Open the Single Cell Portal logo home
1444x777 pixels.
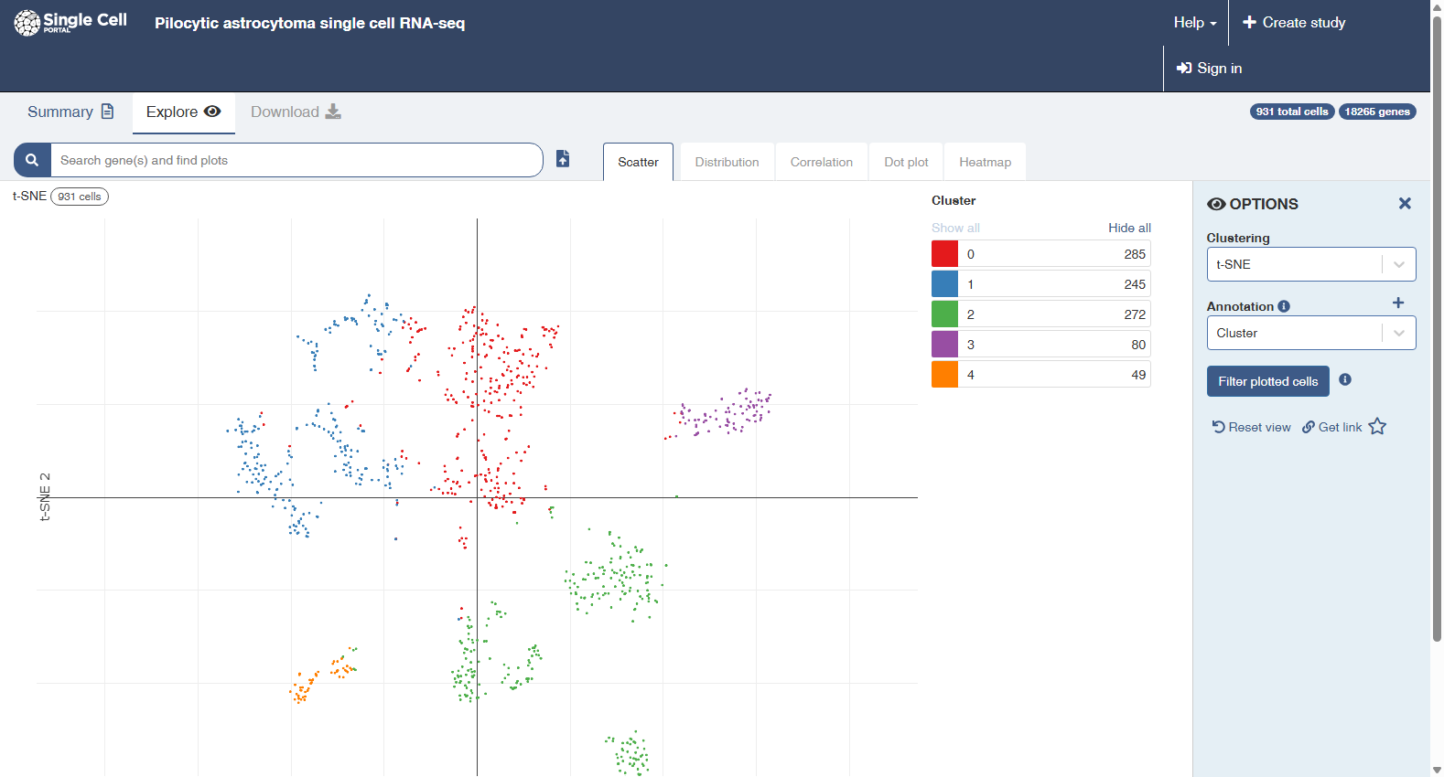tap(70, 22)
